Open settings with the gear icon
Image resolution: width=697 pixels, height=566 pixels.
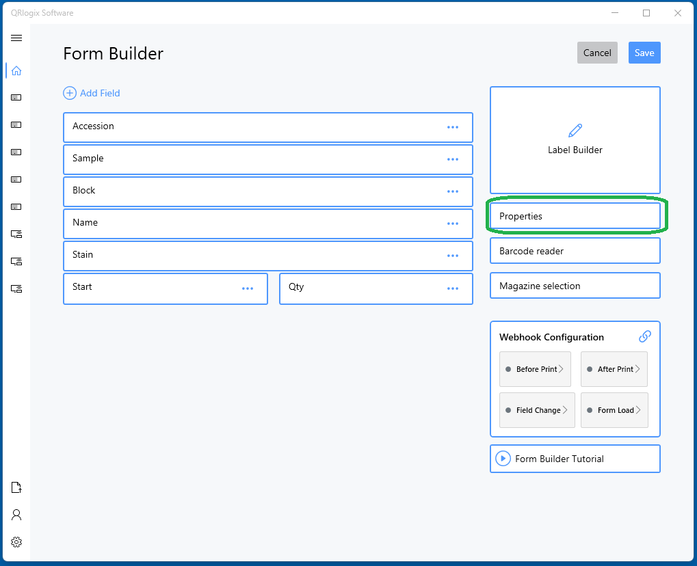(x=16, y=542)
